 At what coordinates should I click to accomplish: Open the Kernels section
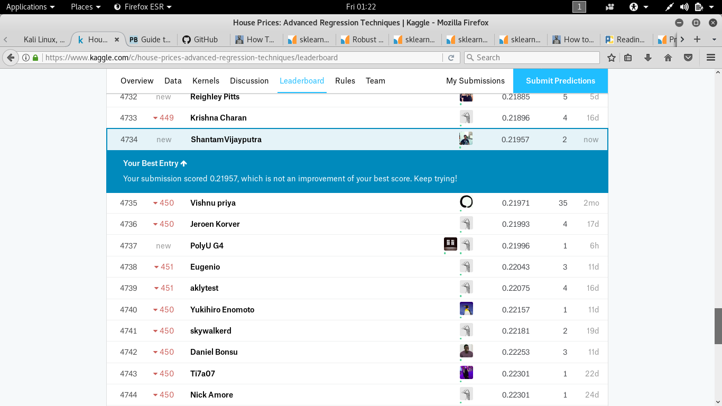pyautogui.click(x=206, y=81)
